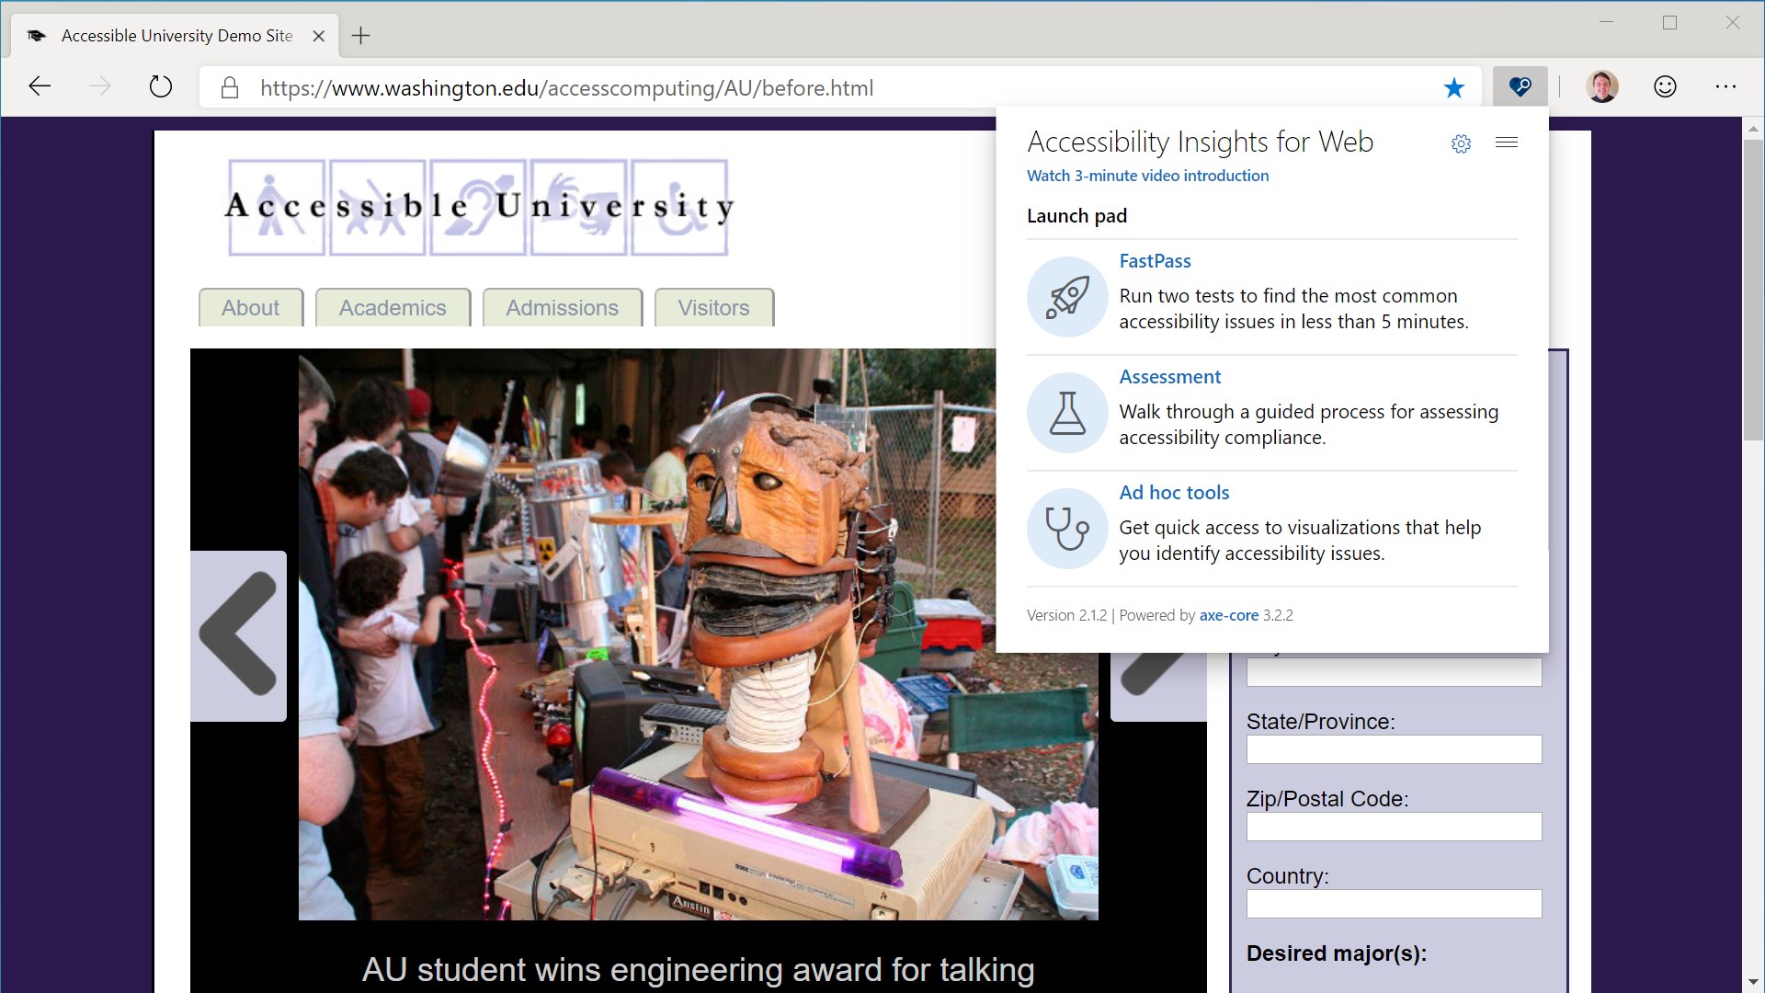Select the About navigation tab
Screen dimensions: 1765x993
pyautogui.click(x=250, y=307)
